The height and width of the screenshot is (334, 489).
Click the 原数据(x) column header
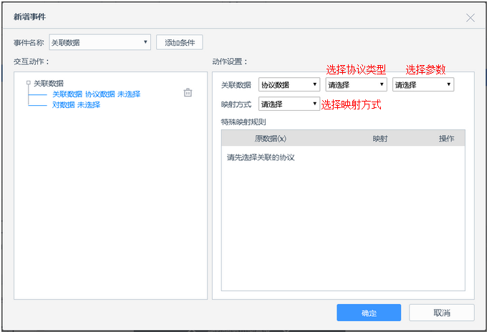(271, 138)
